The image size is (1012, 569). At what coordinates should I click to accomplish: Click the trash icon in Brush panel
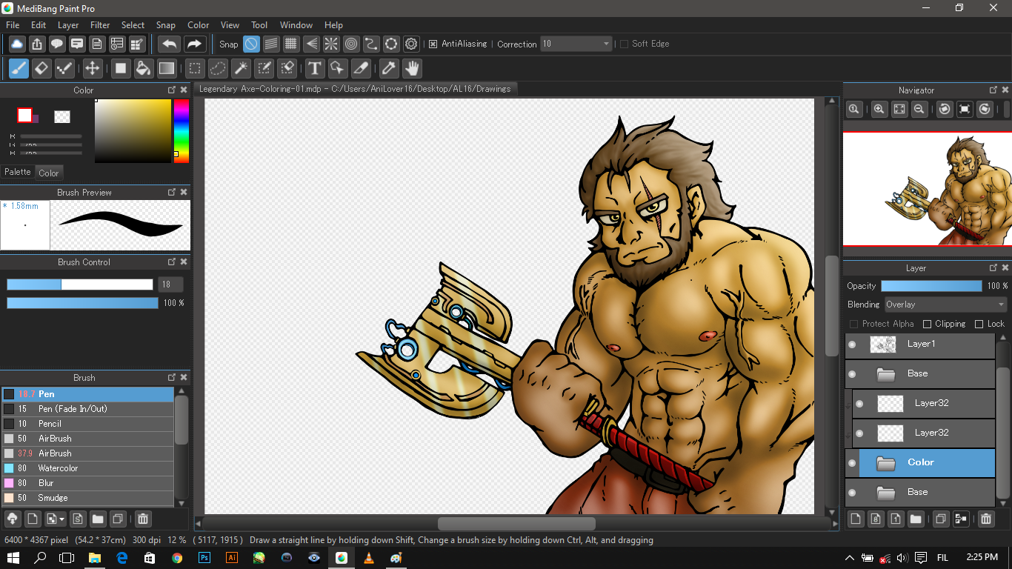click(x=144, y=519)
